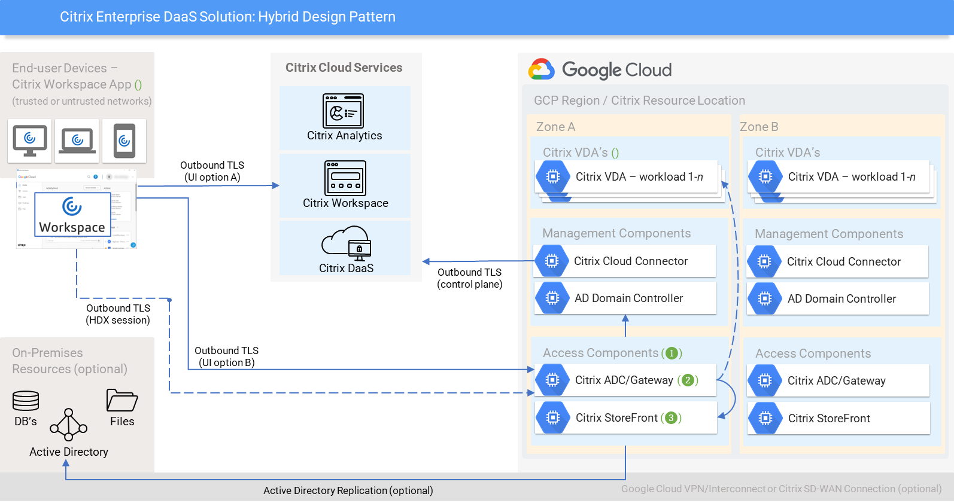This screenshot has height=503, width=954.
Task: Select the Citrix Workspace service icon
Action: coord(345,178)
